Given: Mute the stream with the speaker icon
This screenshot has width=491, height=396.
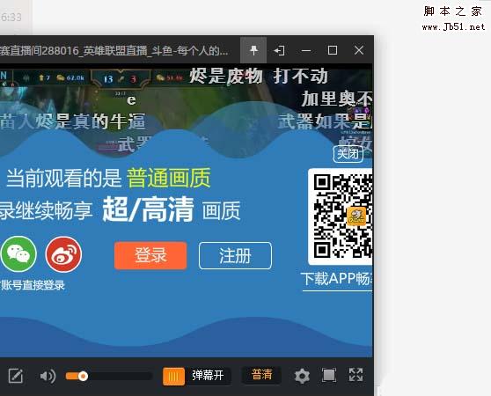Looking at the screenshot, I should (48, 376).
